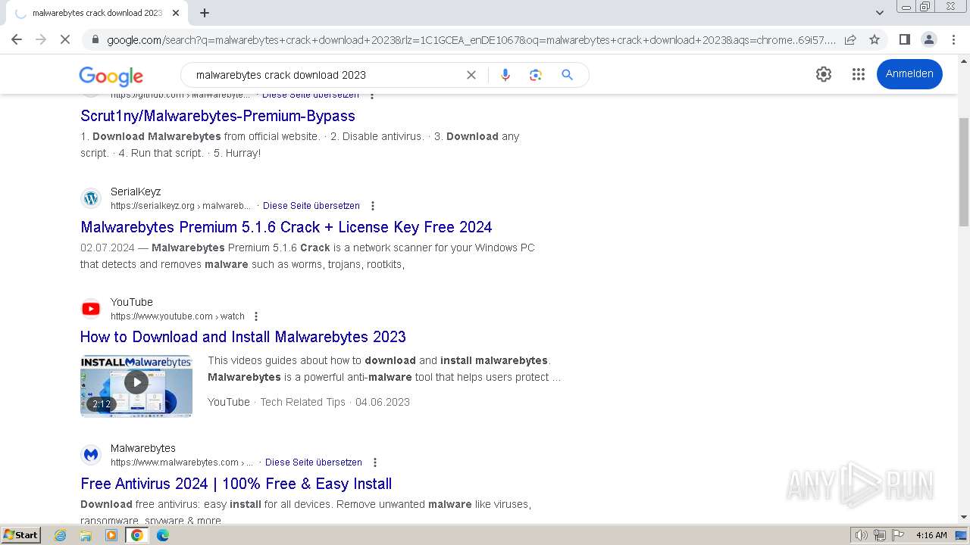970x545 pixels.
Task: Open more options for Malwarebytes result
Action: click(374, 462)
